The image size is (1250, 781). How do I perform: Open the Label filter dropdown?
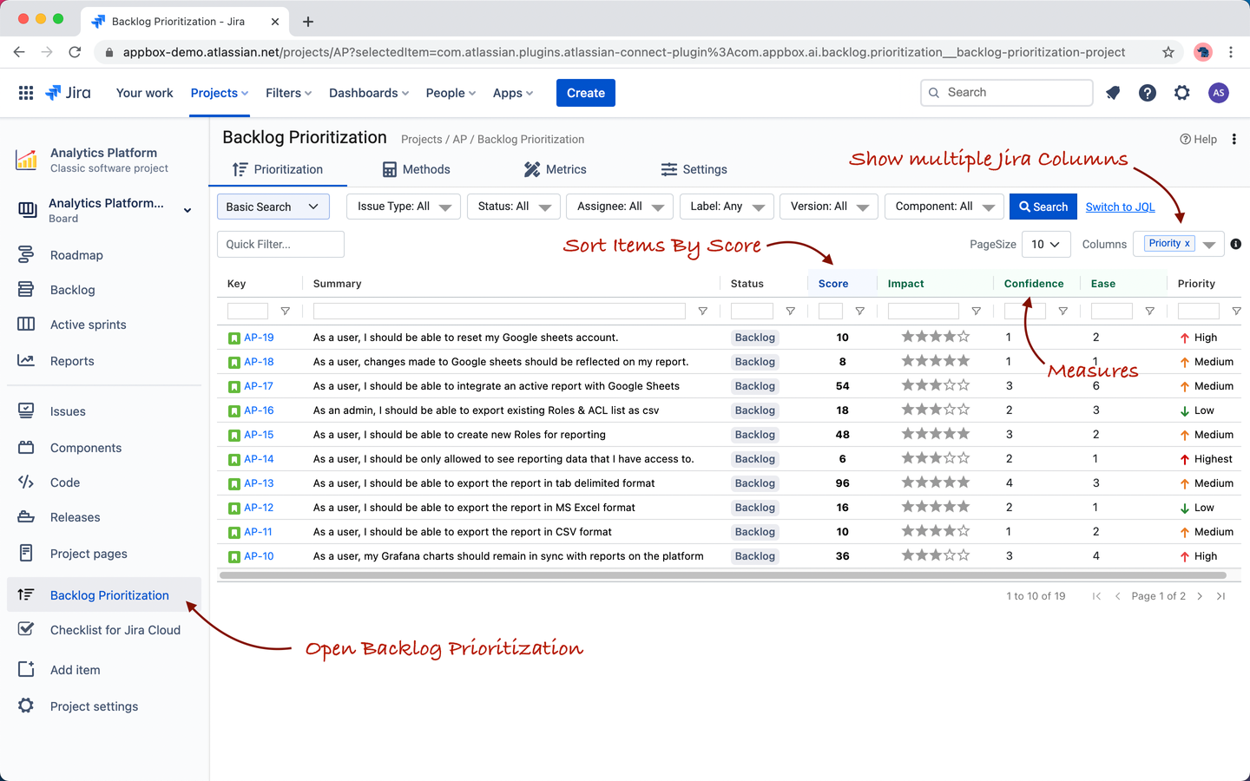pyautogui.click(x=727, y=207)
